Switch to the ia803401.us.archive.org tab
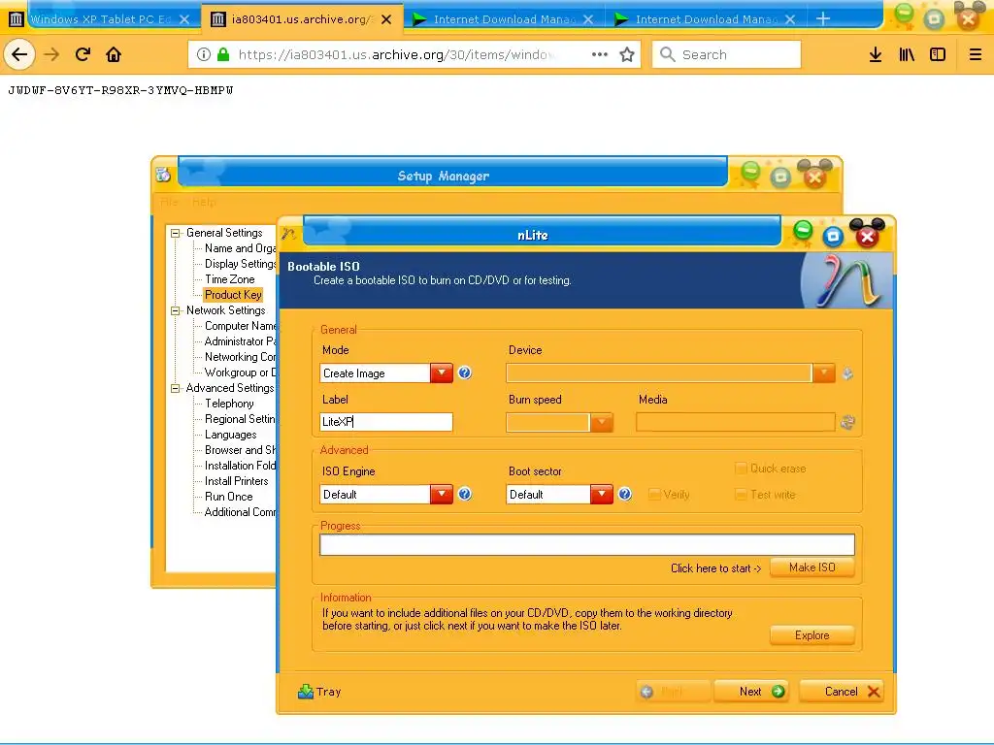 tap(302, 19)
